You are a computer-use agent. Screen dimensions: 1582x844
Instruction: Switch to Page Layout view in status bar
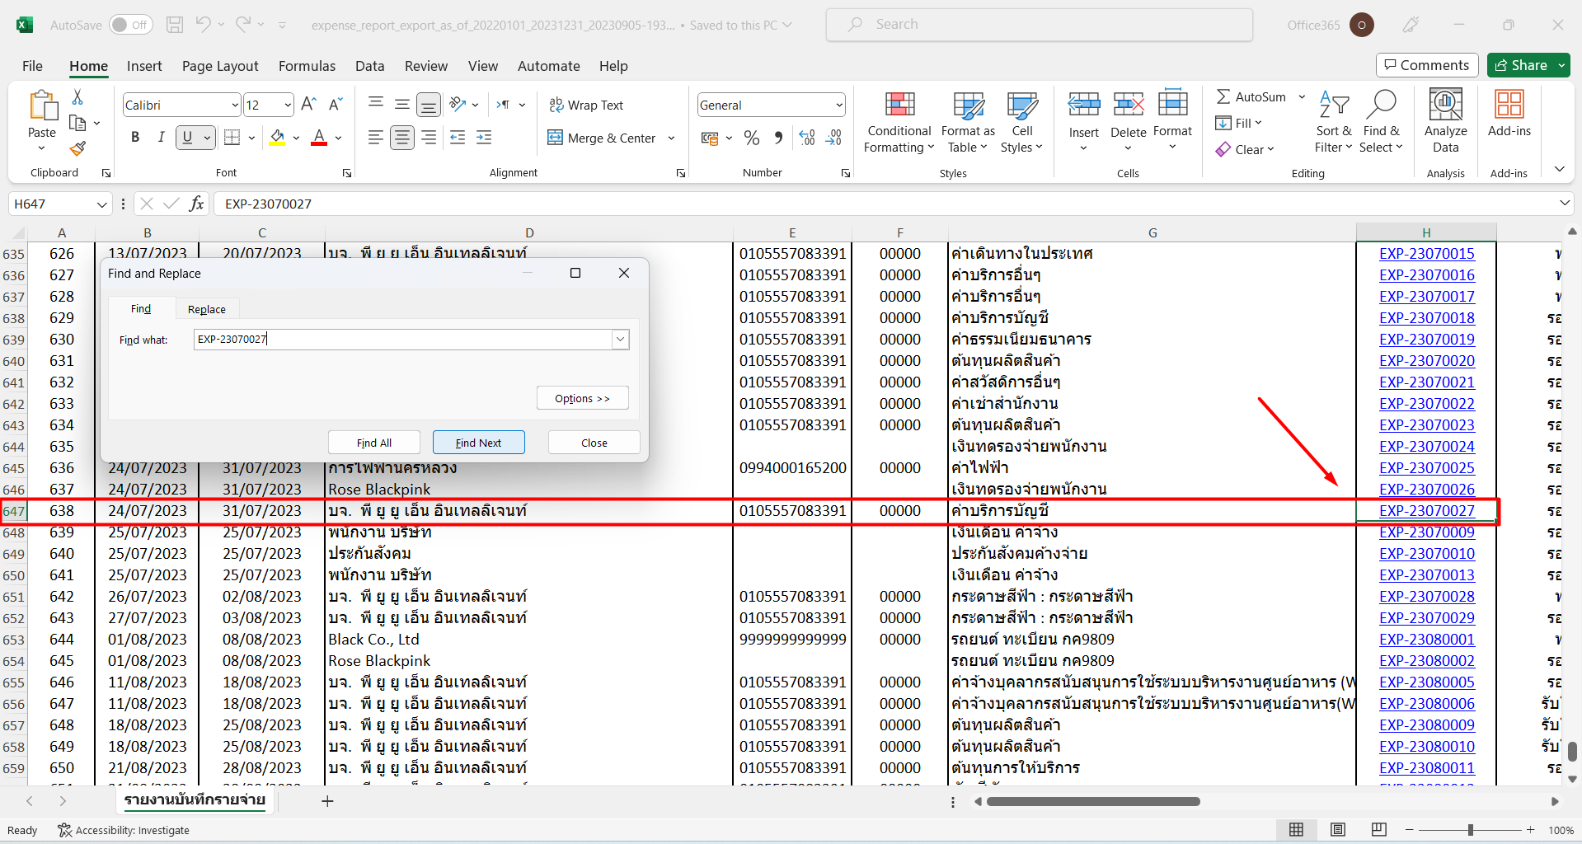click(x=1338, y=830)
